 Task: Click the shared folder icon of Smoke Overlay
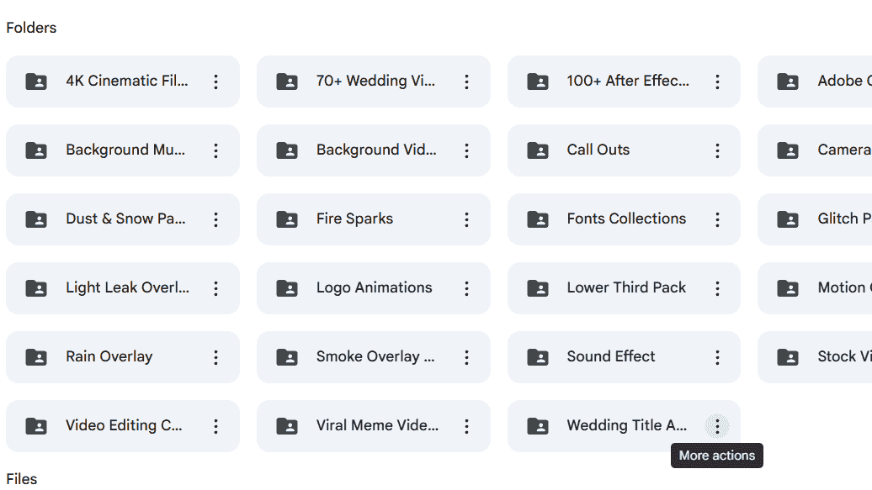click(287, 357)
